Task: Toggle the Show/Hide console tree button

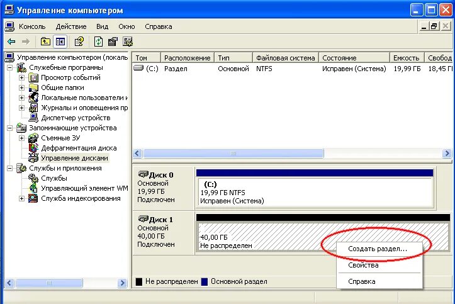Action: (x=60, y=42)
